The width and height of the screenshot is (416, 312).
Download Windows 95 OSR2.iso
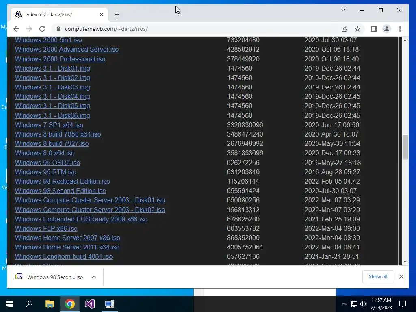(48, 162)
